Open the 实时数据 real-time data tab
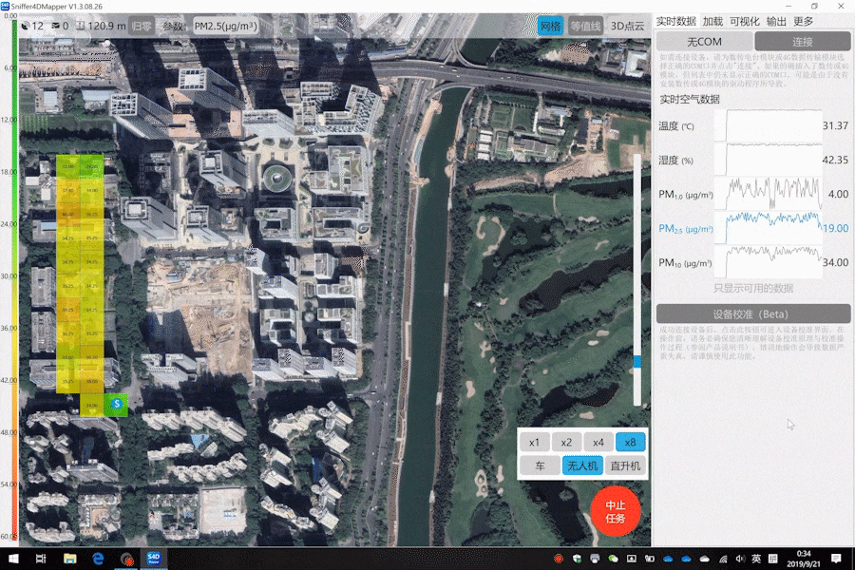Image resolution: width=855 pixels, height=570 pixels. coord(676,21)
